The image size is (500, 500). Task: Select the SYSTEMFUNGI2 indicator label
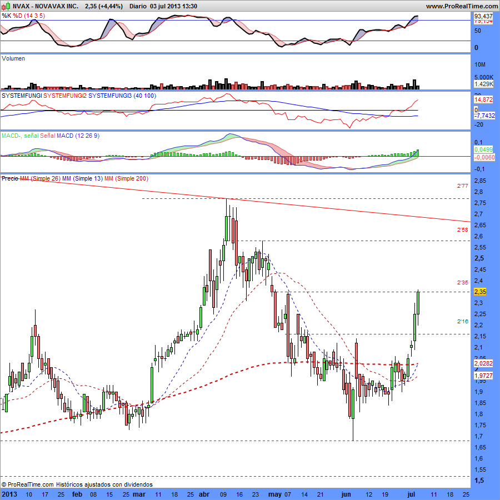(65, 96)
